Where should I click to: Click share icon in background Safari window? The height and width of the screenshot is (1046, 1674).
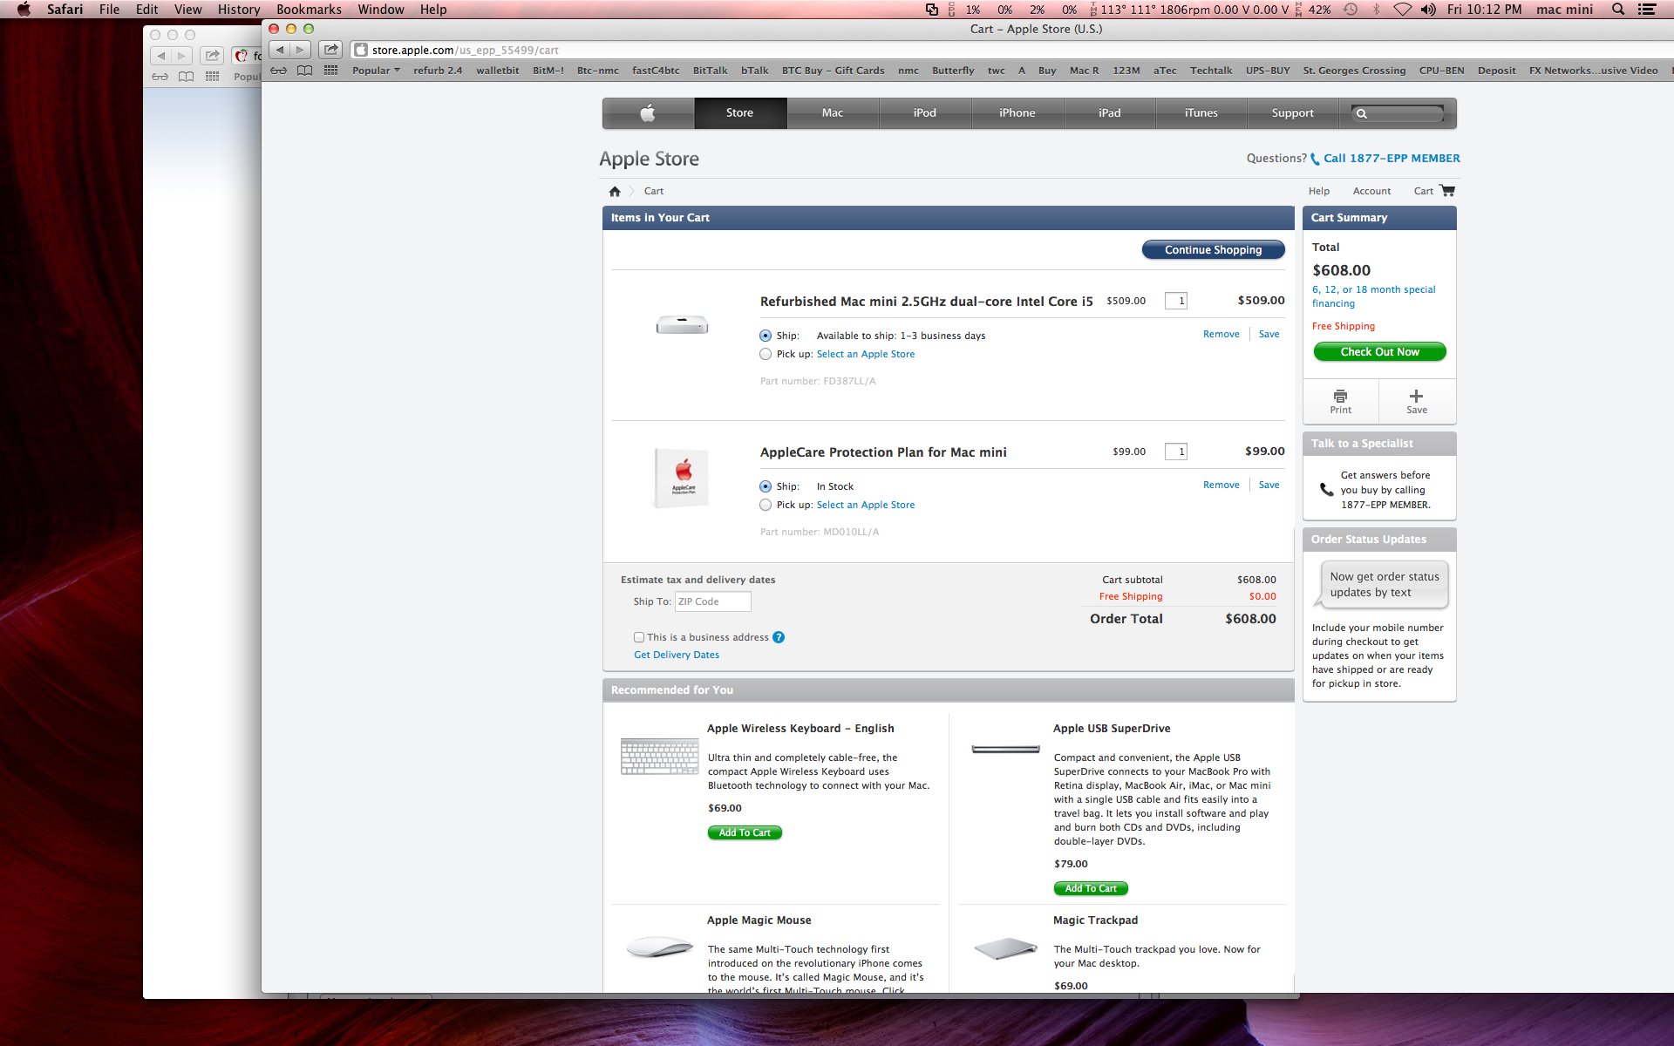click(x=212, y=56)
